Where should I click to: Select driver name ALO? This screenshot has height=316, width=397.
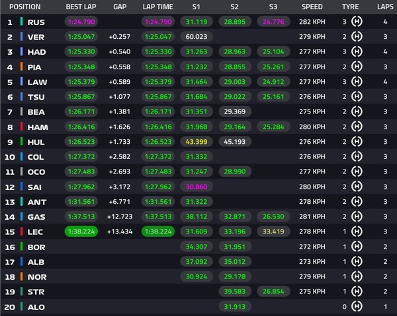point(36,307)
